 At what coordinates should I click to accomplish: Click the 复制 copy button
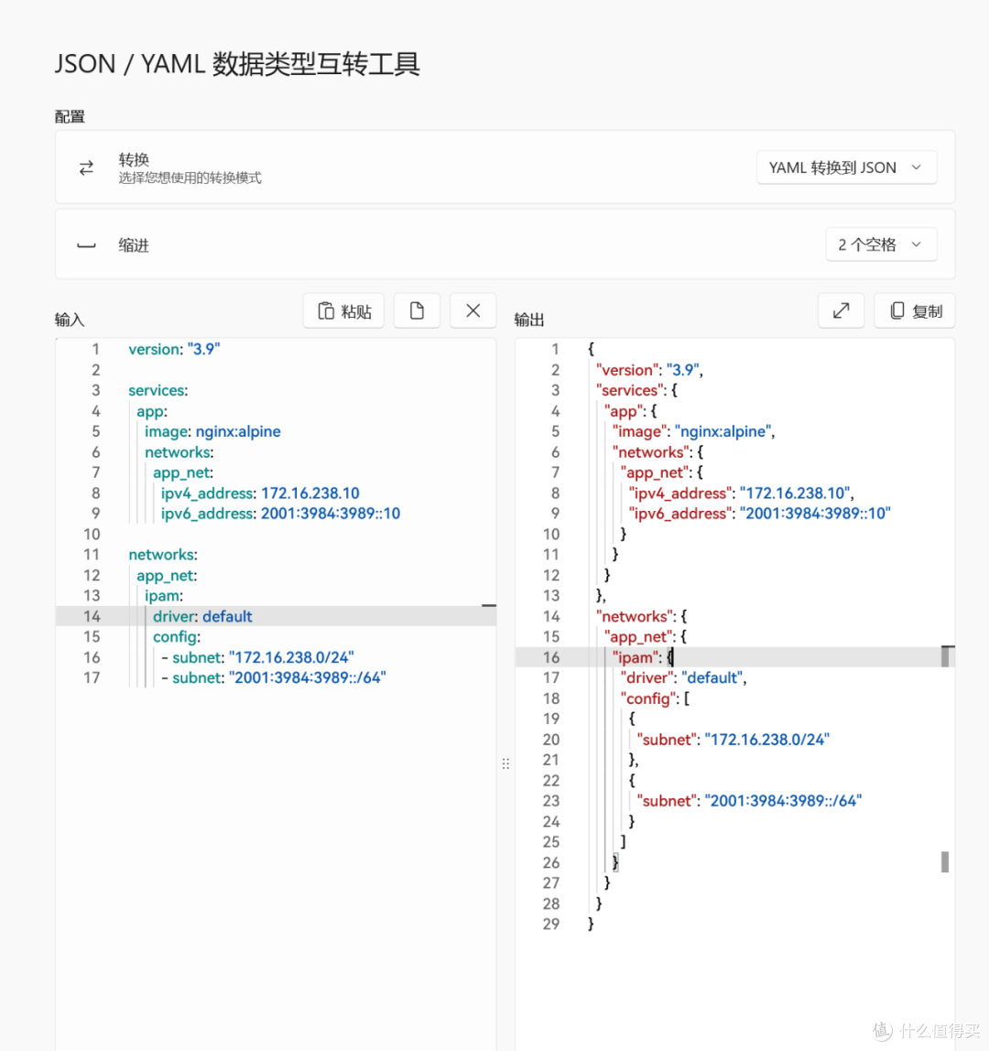pyautogui.click(x=915, y=311)
